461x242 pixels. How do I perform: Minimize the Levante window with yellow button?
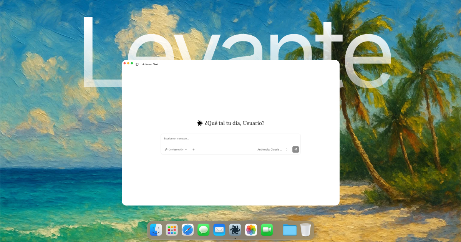click(128, 63)
